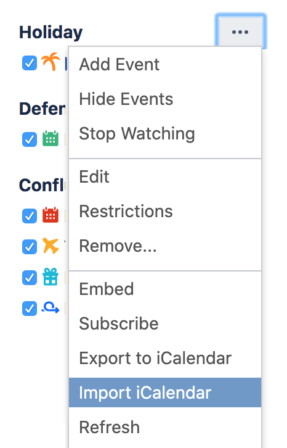Click the teal gift box icon
Viewport: 287px width, 448px height.
[x=51, y=276]
